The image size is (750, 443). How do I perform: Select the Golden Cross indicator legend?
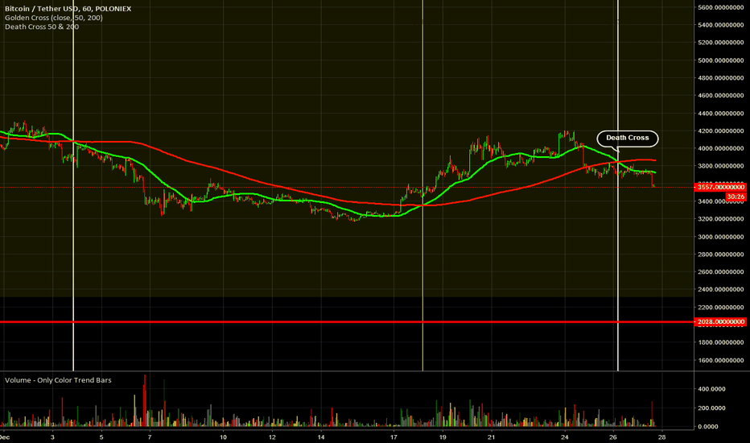point(54,18)
